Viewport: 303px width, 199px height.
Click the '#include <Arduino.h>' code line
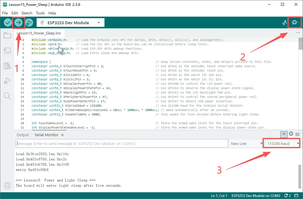[49, 40]
